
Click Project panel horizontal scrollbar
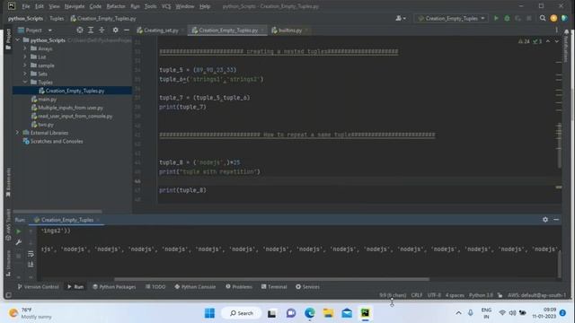click(x=57, y=212)
